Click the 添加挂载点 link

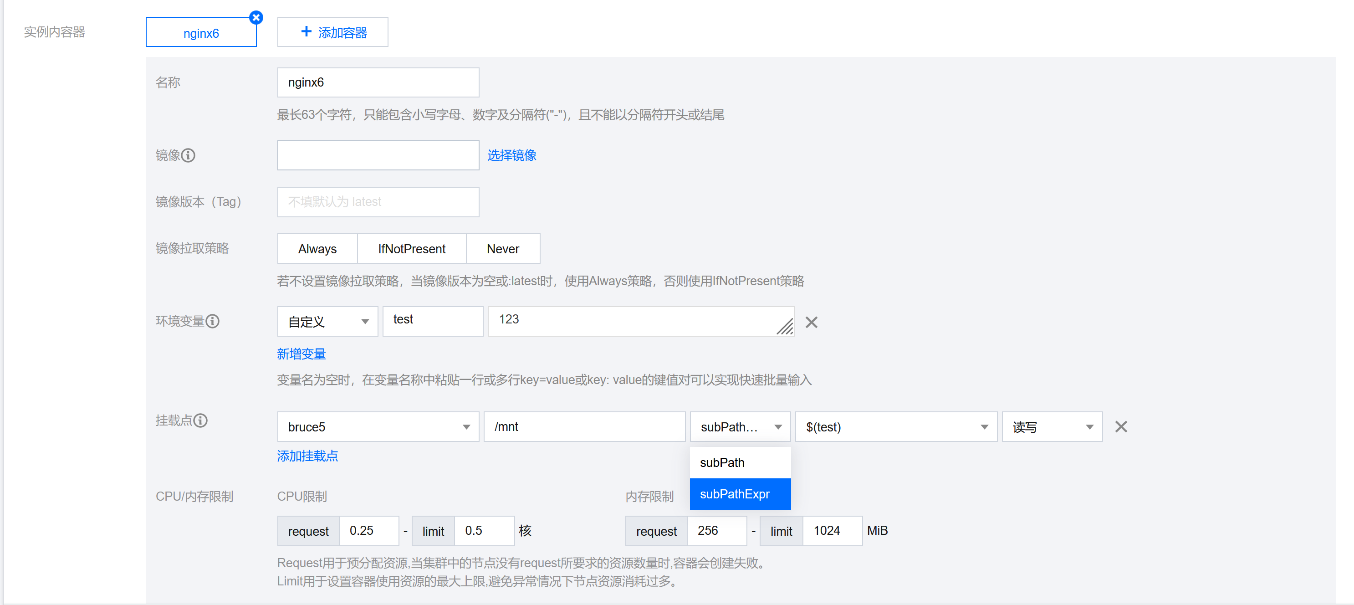[307, 456]
